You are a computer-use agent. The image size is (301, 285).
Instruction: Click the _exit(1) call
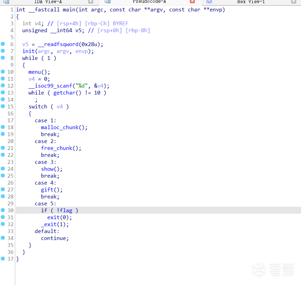[55, 224]
